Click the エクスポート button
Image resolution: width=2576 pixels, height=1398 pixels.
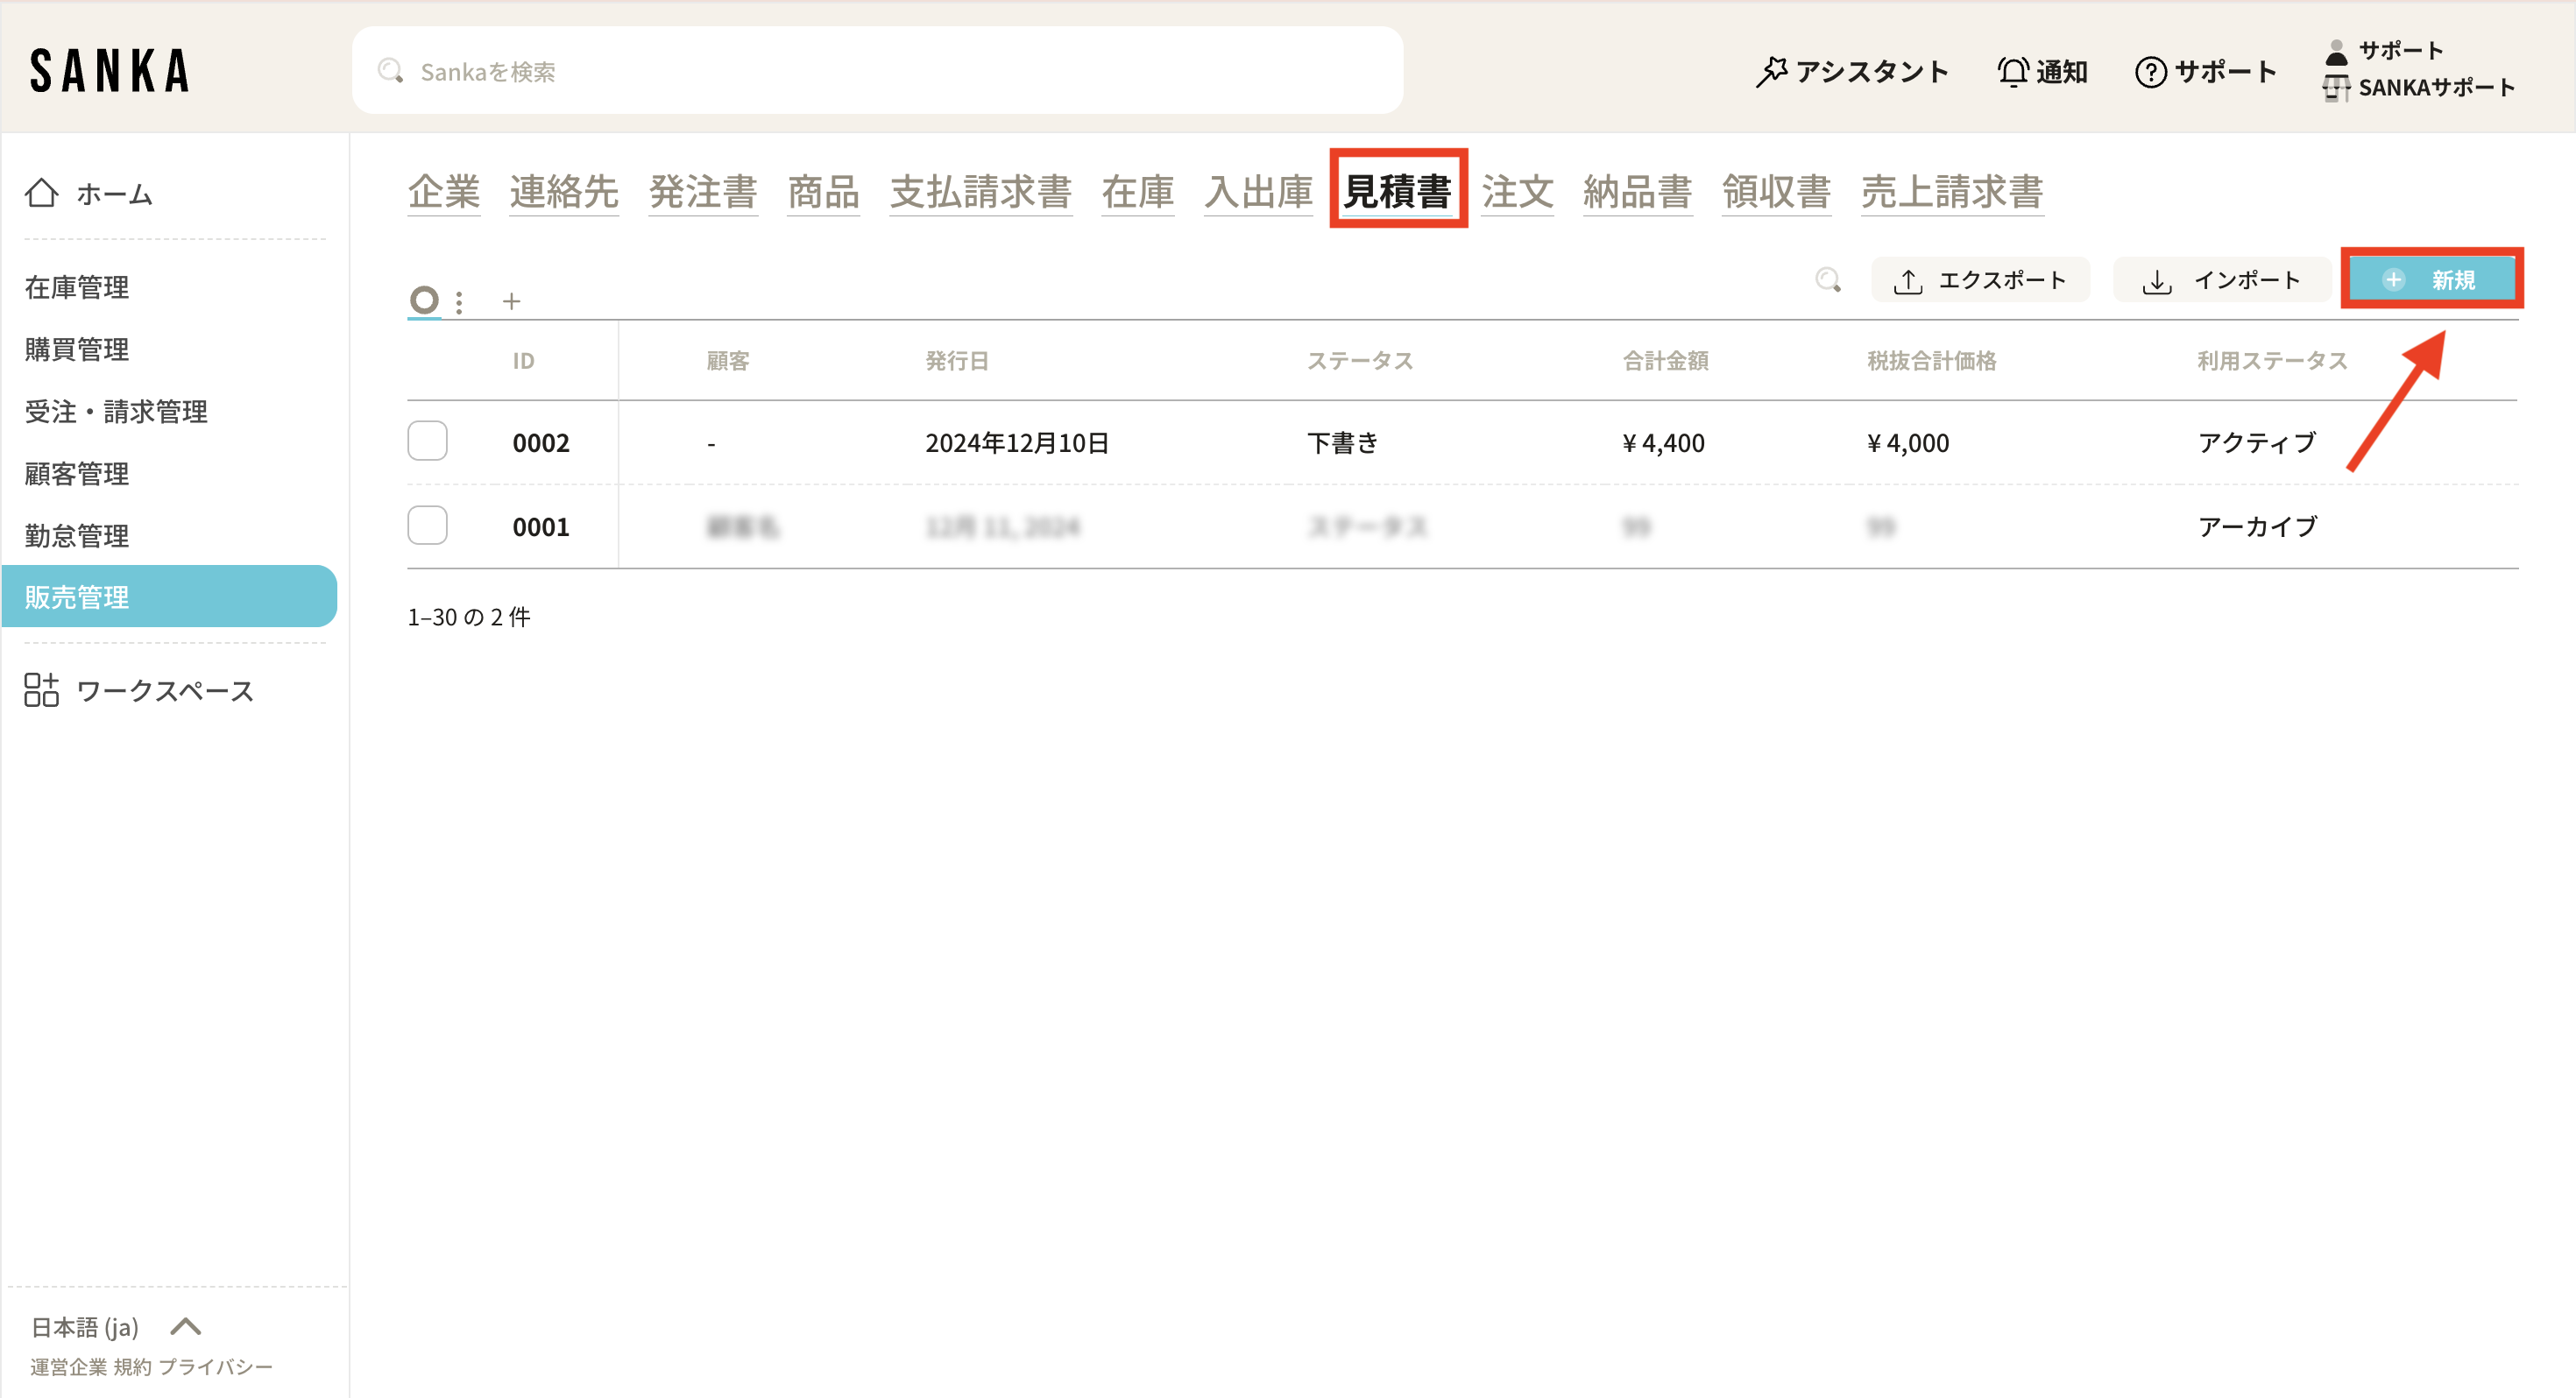click(x=1979, y=281)
